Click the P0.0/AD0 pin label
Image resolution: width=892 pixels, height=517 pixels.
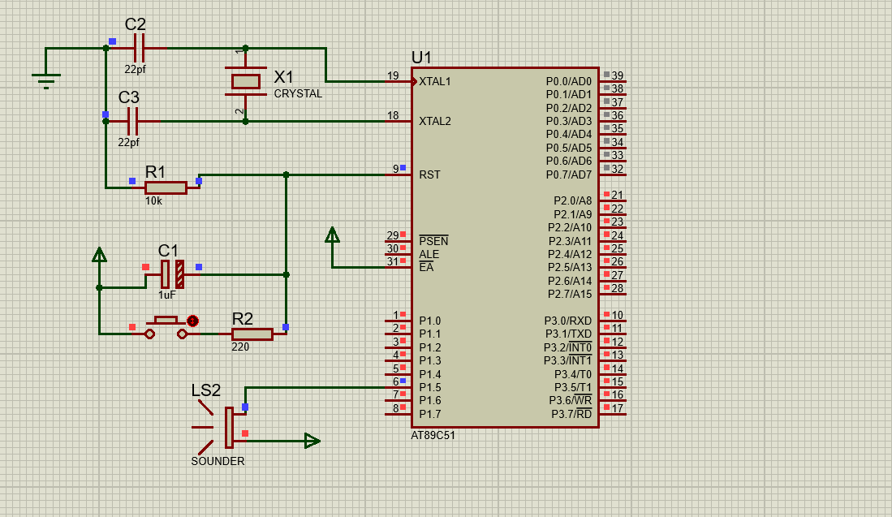569,81
